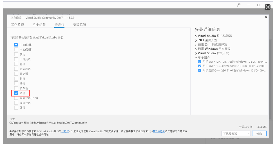Image resolution: width=275 pixels, height=146 pixels.
Task: Open the 下载时安装 dropdown
Action: pyautogui.click(x=236, y=133)
